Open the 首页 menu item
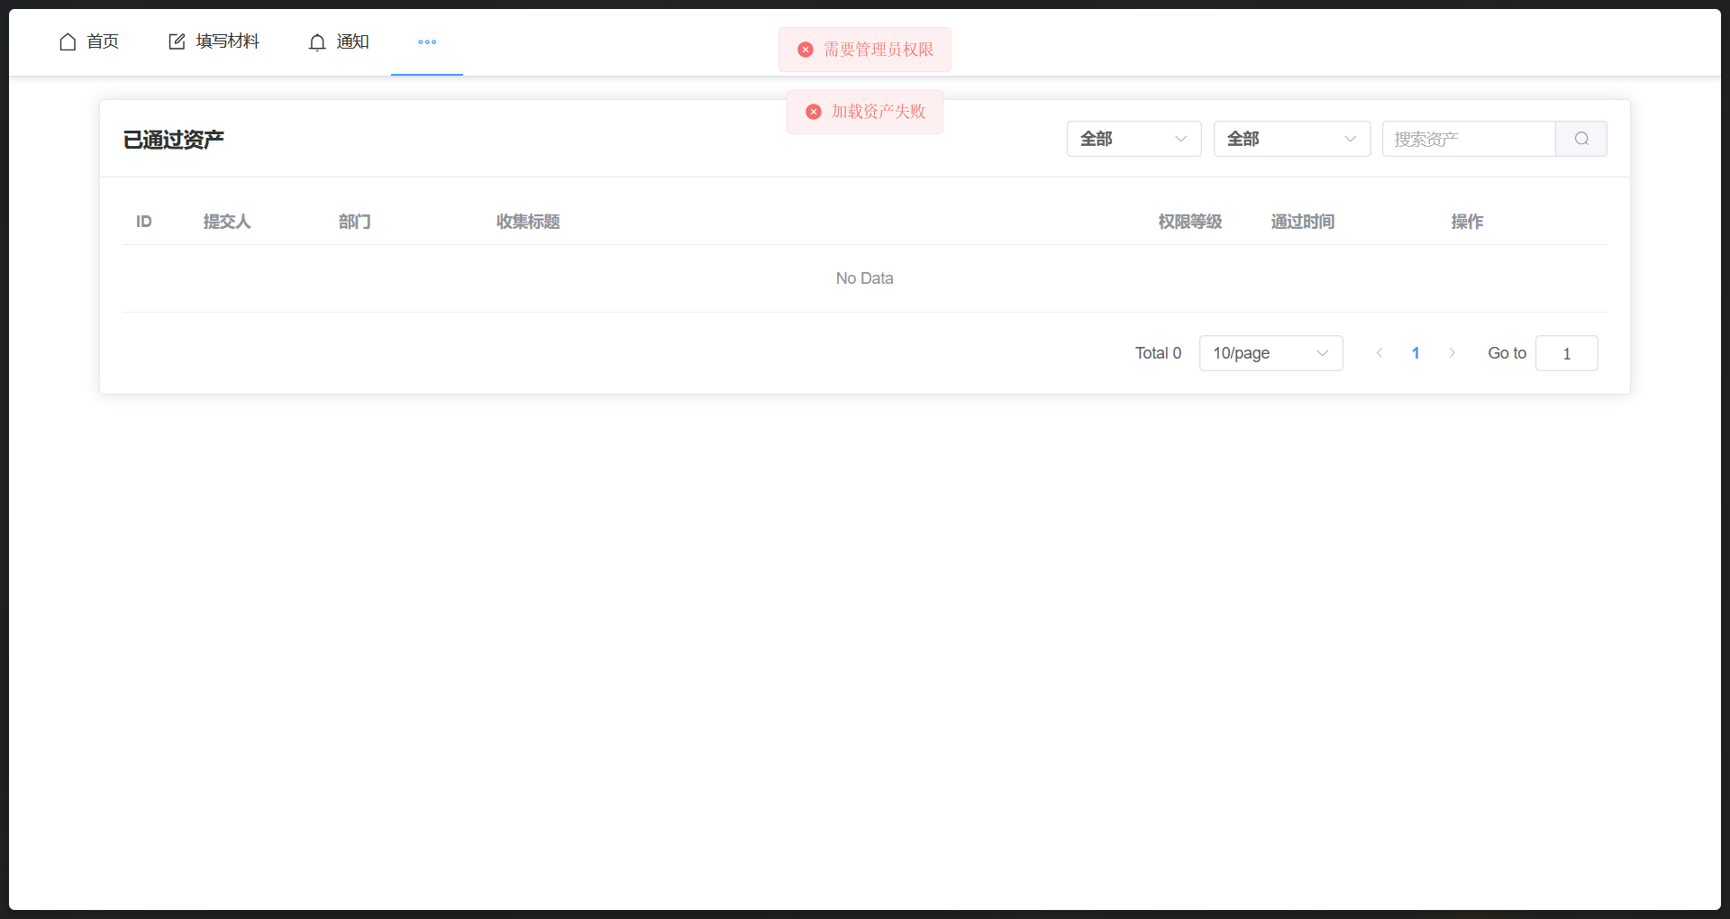1730x919 pixels. [89, 41]
